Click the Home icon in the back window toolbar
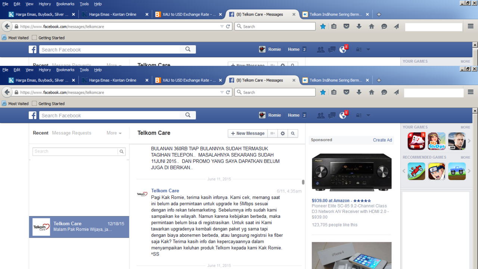This screenshot has width=478, height=269. 372,27
